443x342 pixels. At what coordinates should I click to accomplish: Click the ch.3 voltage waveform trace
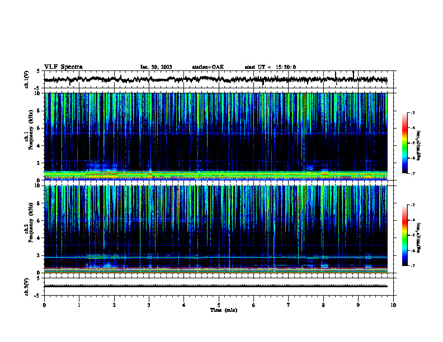click(x=215, y=286)
